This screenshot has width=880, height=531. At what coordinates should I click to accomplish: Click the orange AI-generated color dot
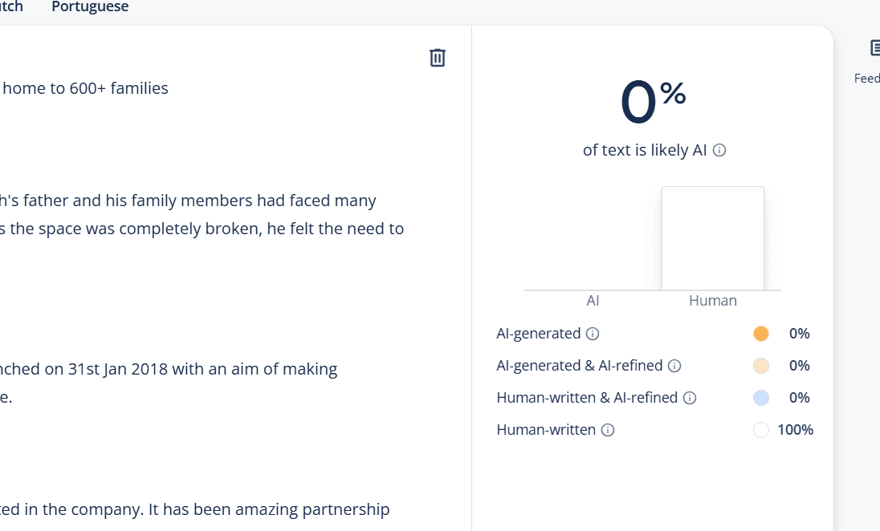point(760,333)
